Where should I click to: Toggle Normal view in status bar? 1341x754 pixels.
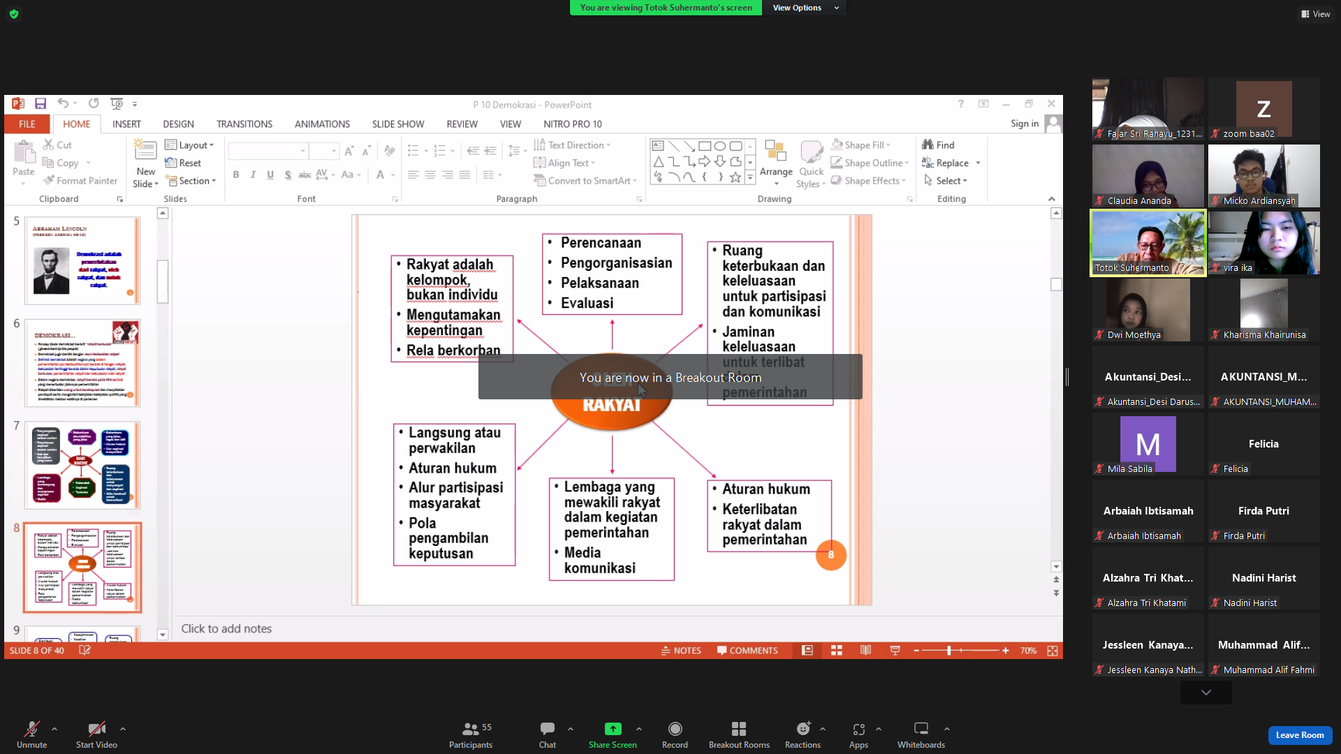click(807, 651)
